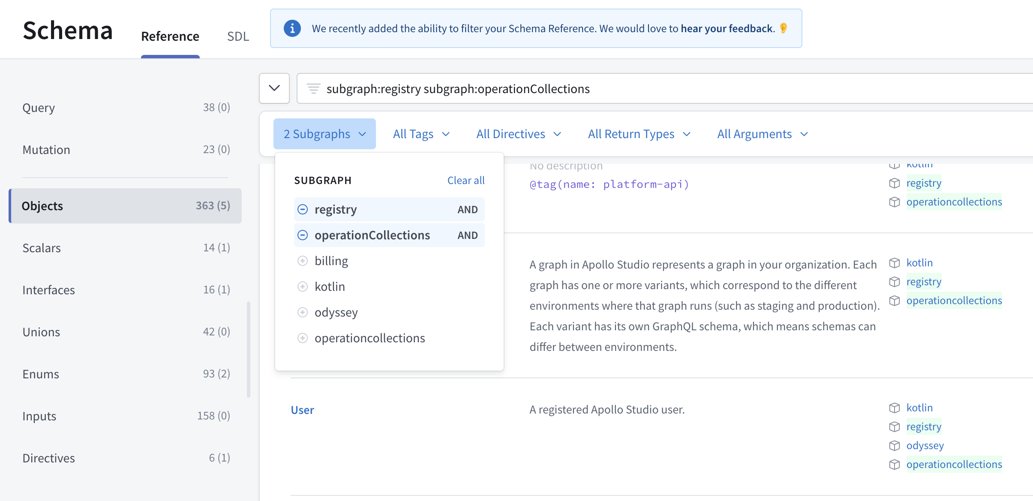The image size is (1033, 501).
Task: Select Enums in the schema sidebar
Action: 126,374
